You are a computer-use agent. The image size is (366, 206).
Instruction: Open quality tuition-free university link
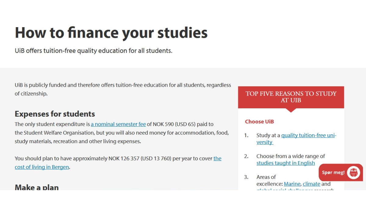click(x=308, y=135)
